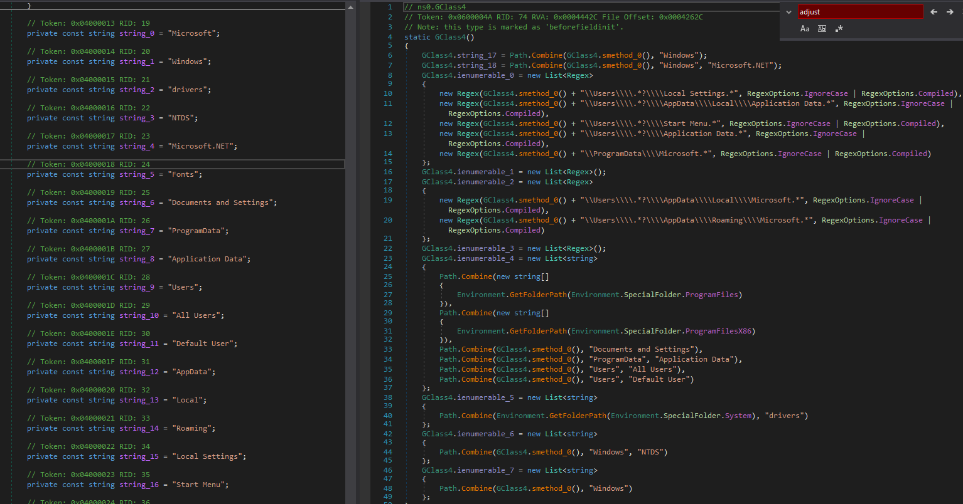This screenshot has height=504, width=963.
Task: Select the string_4 field name
Action: 137,146
